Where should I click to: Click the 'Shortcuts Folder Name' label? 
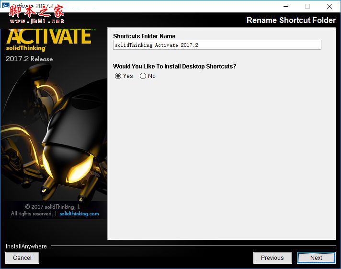(x=144, y=36)
